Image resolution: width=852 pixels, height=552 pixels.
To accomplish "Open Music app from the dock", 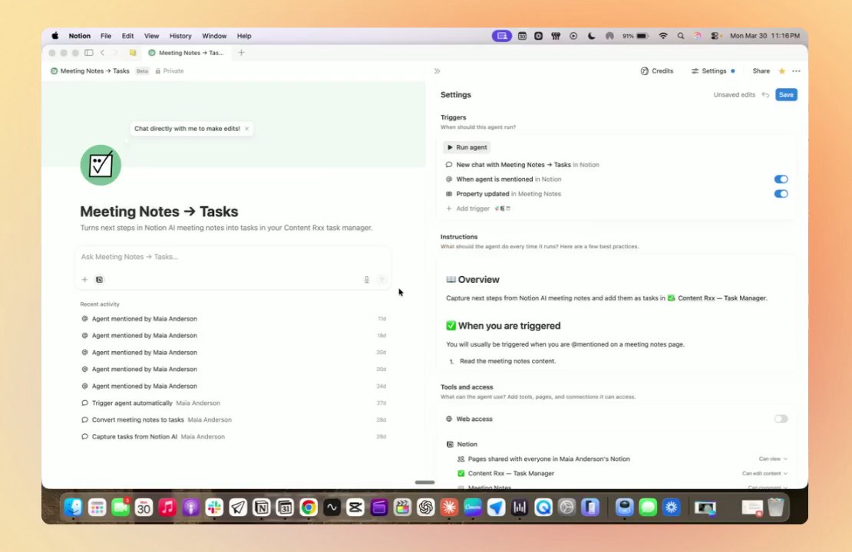I will click(x=167, y=508).
